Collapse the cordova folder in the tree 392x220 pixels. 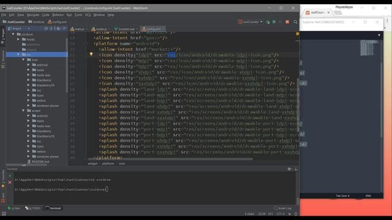pyautogui.click(x=13, y=34)
